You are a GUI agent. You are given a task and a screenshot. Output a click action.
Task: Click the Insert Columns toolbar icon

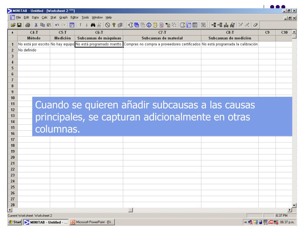226,25
